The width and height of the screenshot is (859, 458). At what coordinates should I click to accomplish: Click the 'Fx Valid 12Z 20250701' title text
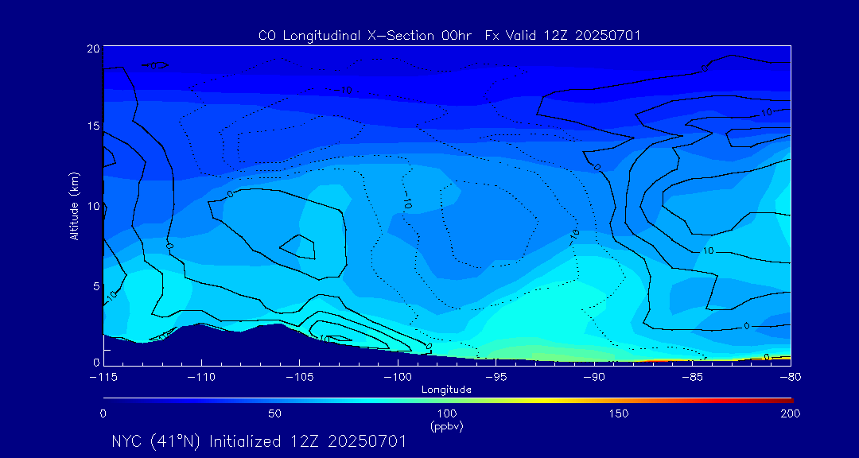[562, 36]
